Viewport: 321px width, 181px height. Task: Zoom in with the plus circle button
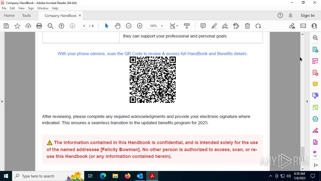point(140,26)
